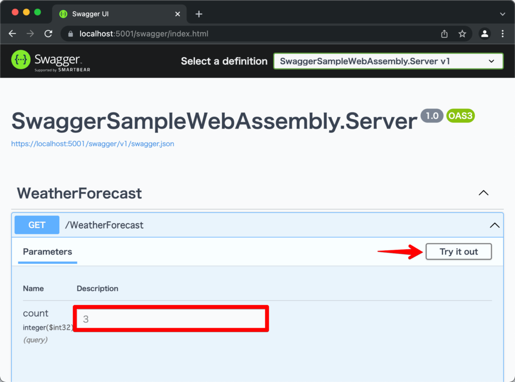Open the browser profile icon
Viewport: 515px width, 382px height.
click(484, 34)
